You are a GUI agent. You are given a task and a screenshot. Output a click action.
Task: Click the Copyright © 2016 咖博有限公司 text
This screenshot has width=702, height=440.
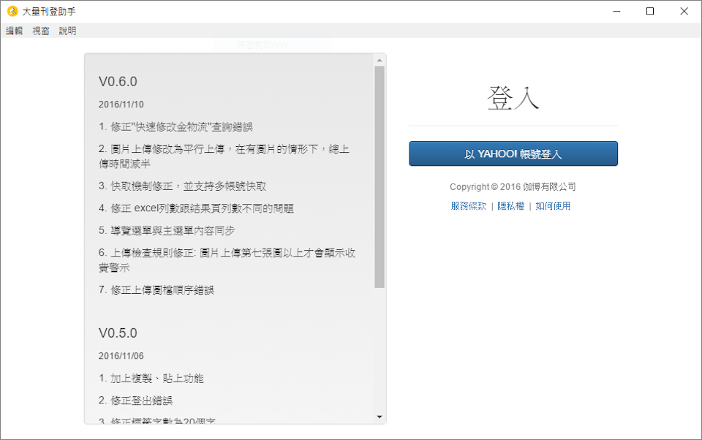click(x=513, y=187)
